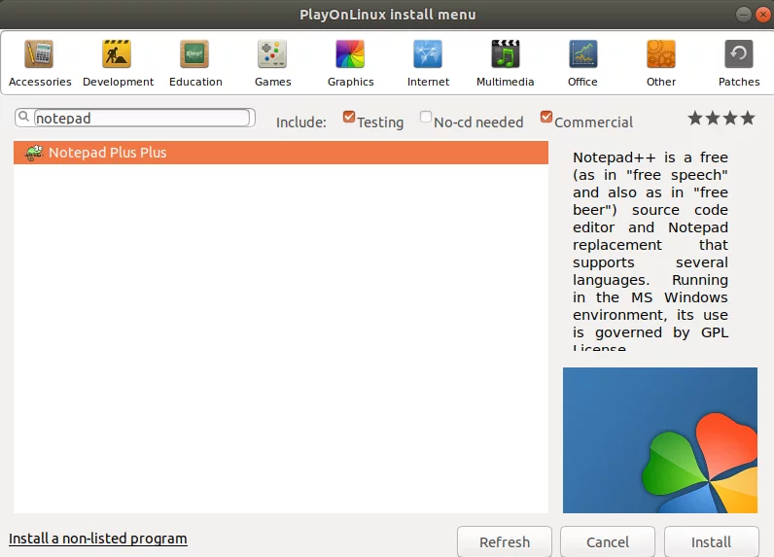Screen dimensions: 774x557
Task: Show the Patches category
Action: [739, 62]
